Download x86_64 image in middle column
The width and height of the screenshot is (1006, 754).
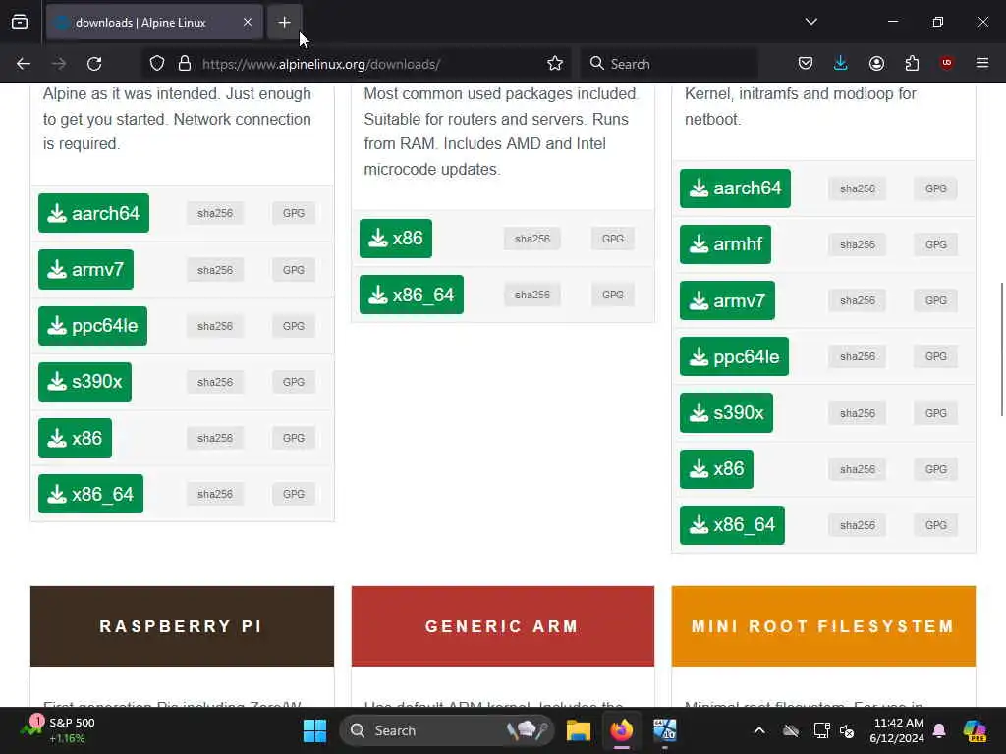(412, 295)
